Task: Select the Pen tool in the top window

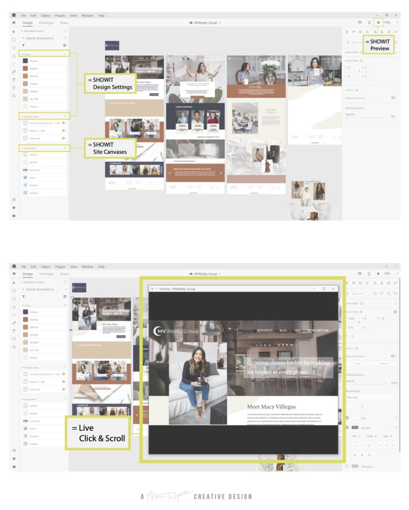Action: 14,72
